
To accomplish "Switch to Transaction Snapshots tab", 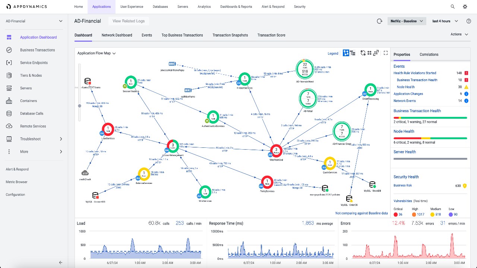I will coord(230,35).
